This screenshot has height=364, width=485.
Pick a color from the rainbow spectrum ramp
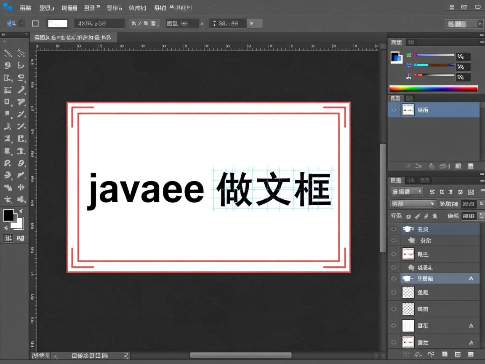pyautogui.click(x=434, y=88)
